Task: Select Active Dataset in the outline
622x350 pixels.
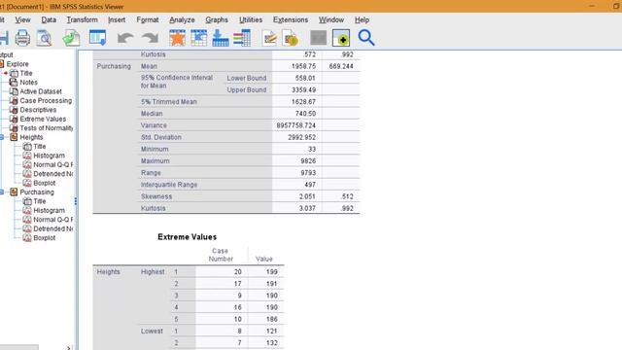Action: 41,91
